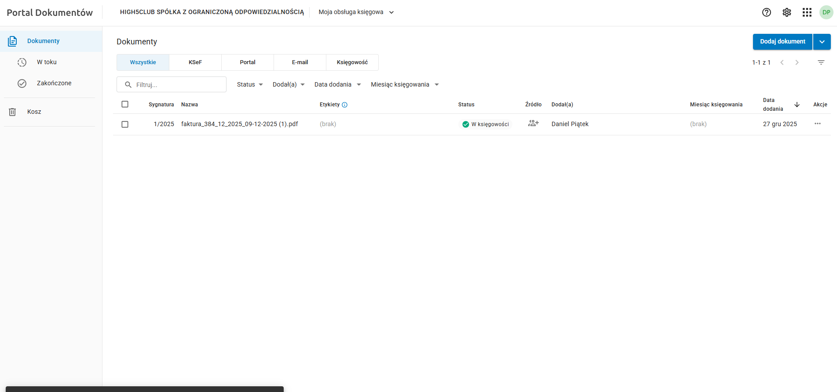This screenshot has width=837, height=392.
Task: Click the W toku clock icon
Action: coord(22,62)
